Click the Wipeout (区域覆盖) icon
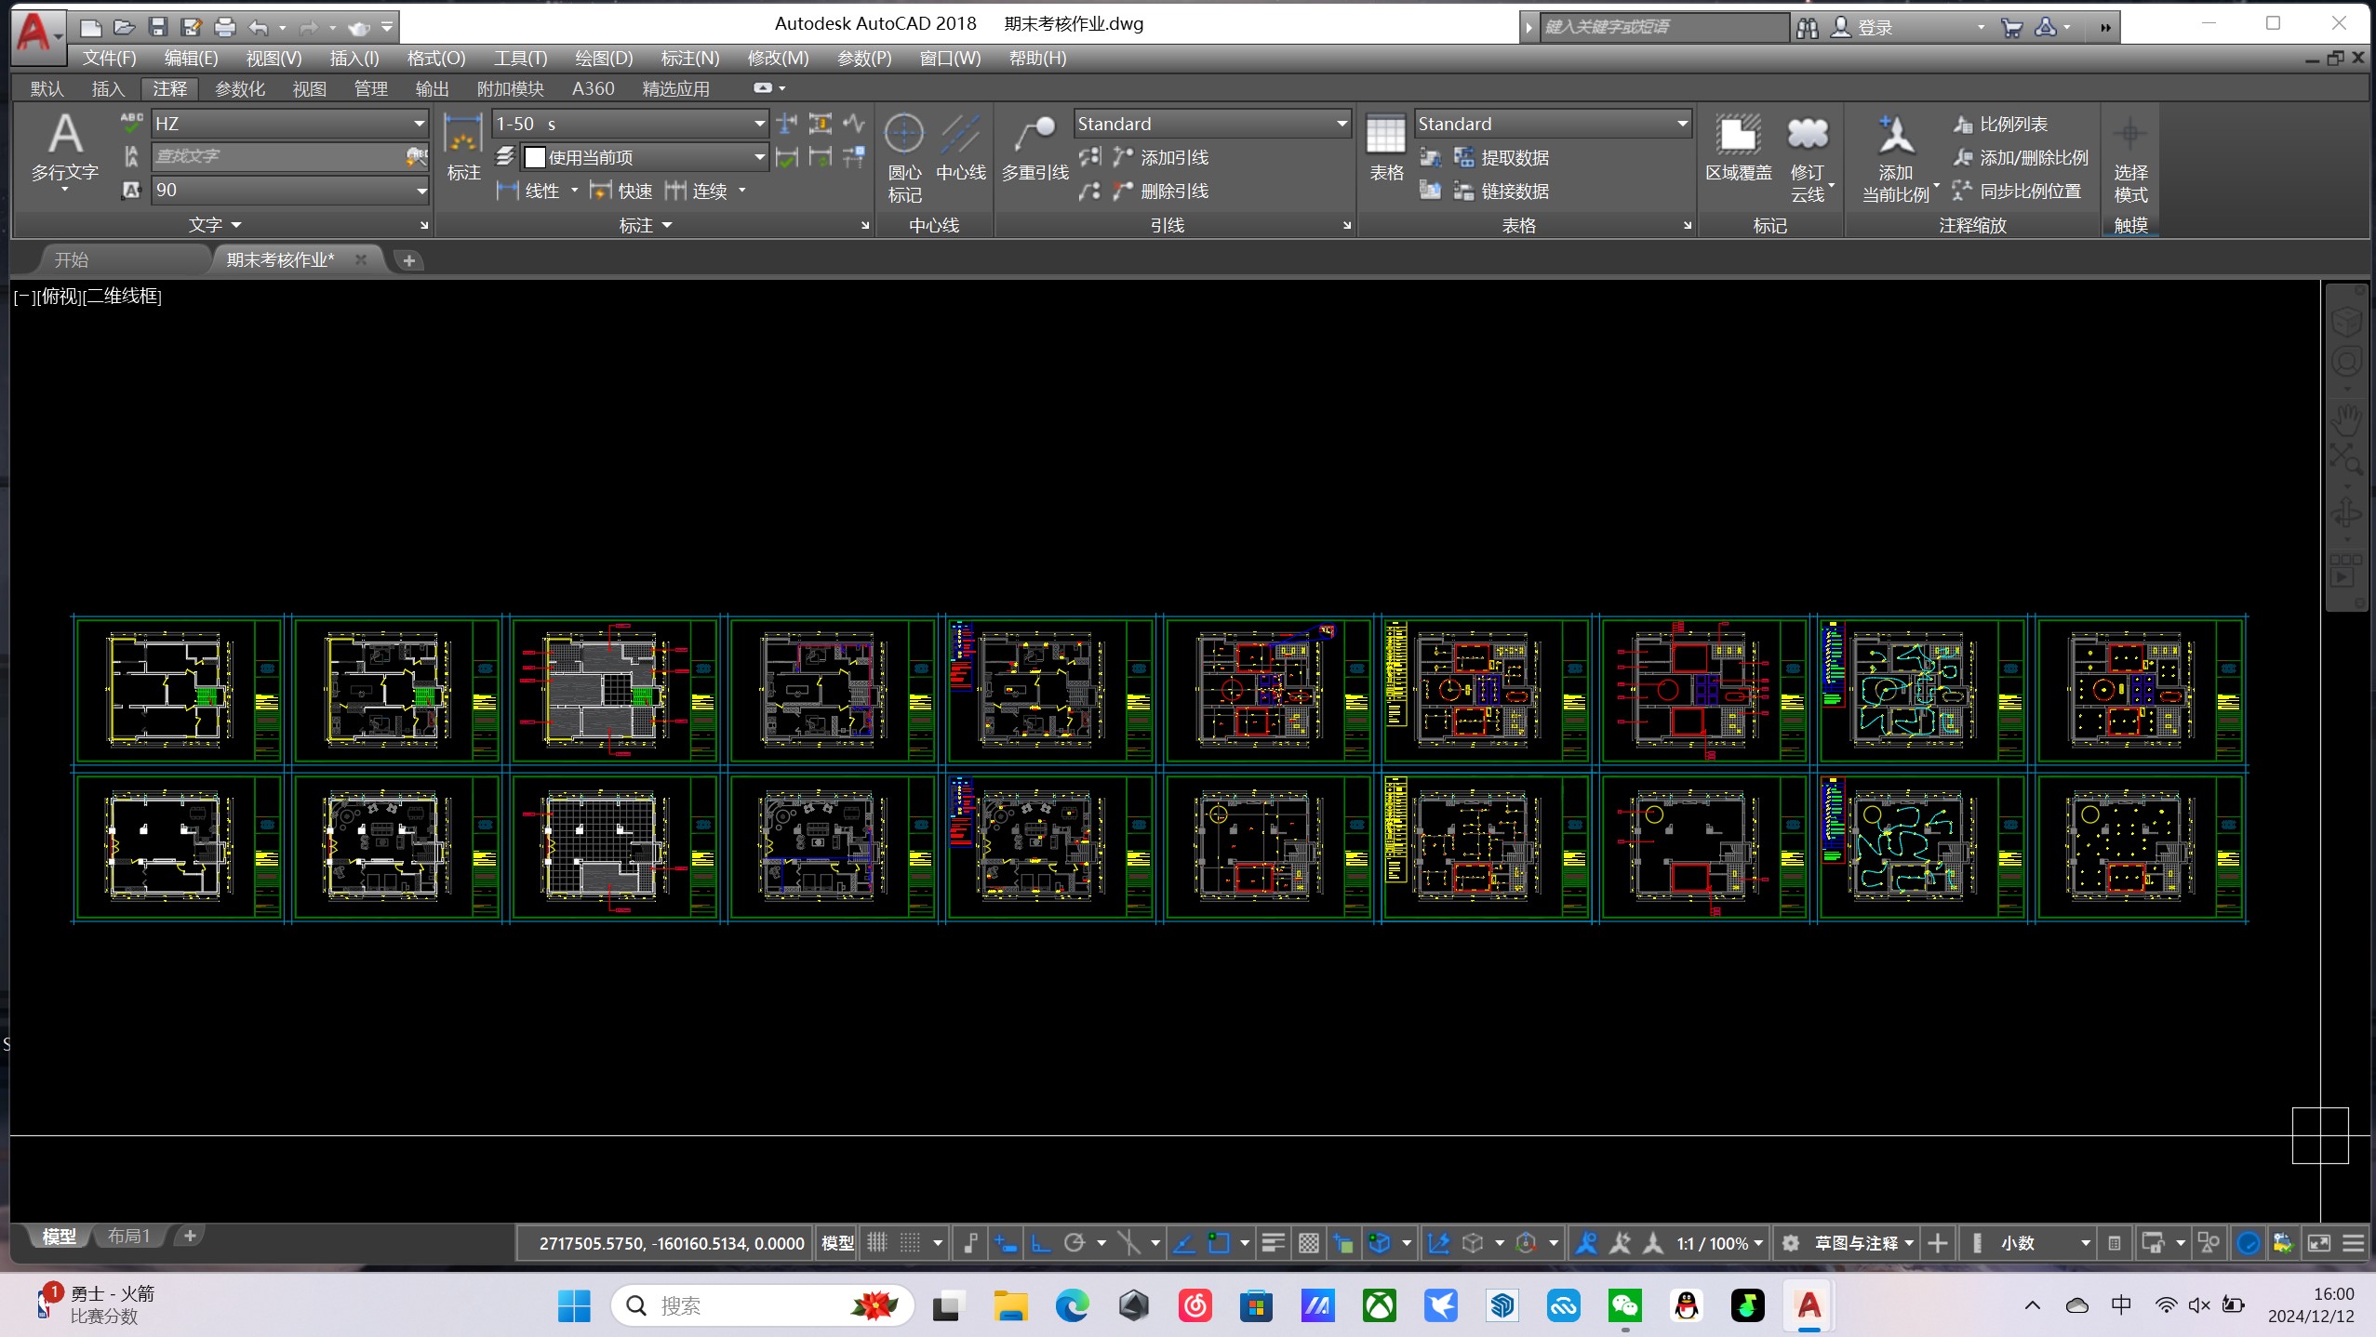 (1737, 136)
